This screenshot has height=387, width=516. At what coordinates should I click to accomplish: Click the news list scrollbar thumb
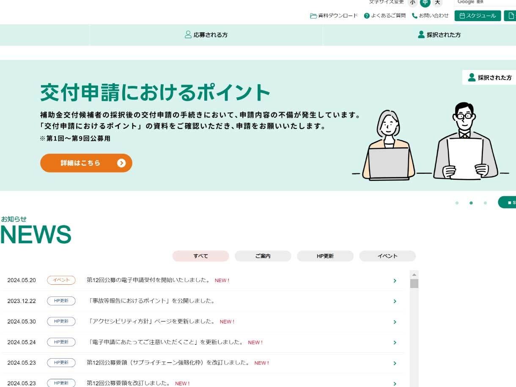point(414,283)
